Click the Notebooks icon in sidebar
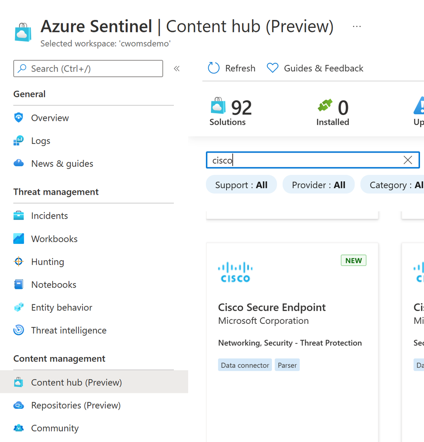The height and width of the screenshot is (442, 424). (x=19, y=284)
